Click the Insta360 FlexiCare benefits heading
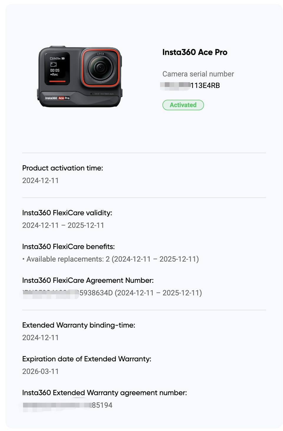 [x=68, y=246]
